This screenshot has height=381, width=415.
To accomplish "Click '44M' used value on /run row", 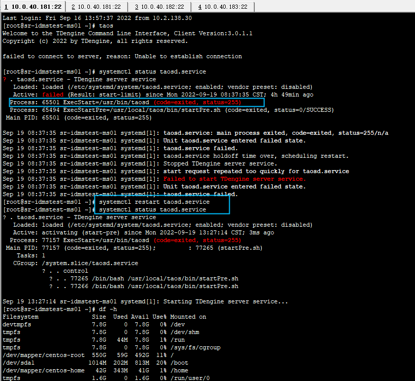I will point(123,340).
